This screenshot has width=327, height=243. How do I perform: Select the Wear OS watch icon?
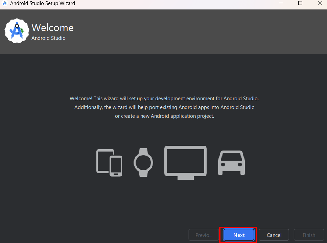143,162
